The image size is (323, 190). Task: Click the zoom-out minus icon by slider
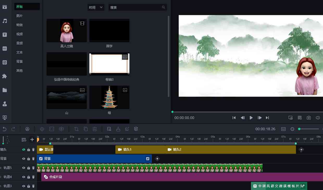point(292,129)
